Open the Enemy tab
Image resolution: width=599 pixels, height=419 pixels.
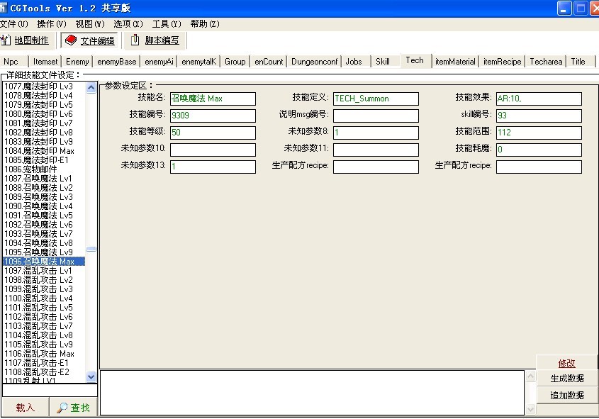tap(77, 62)
